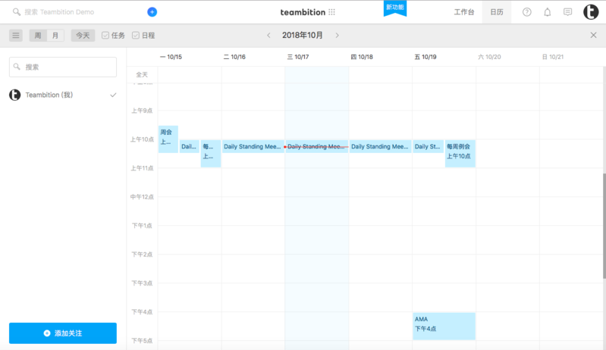Open Daily St... event on Friday 10/19
This screenshot has width=606, height=350.
click(429, 146)
